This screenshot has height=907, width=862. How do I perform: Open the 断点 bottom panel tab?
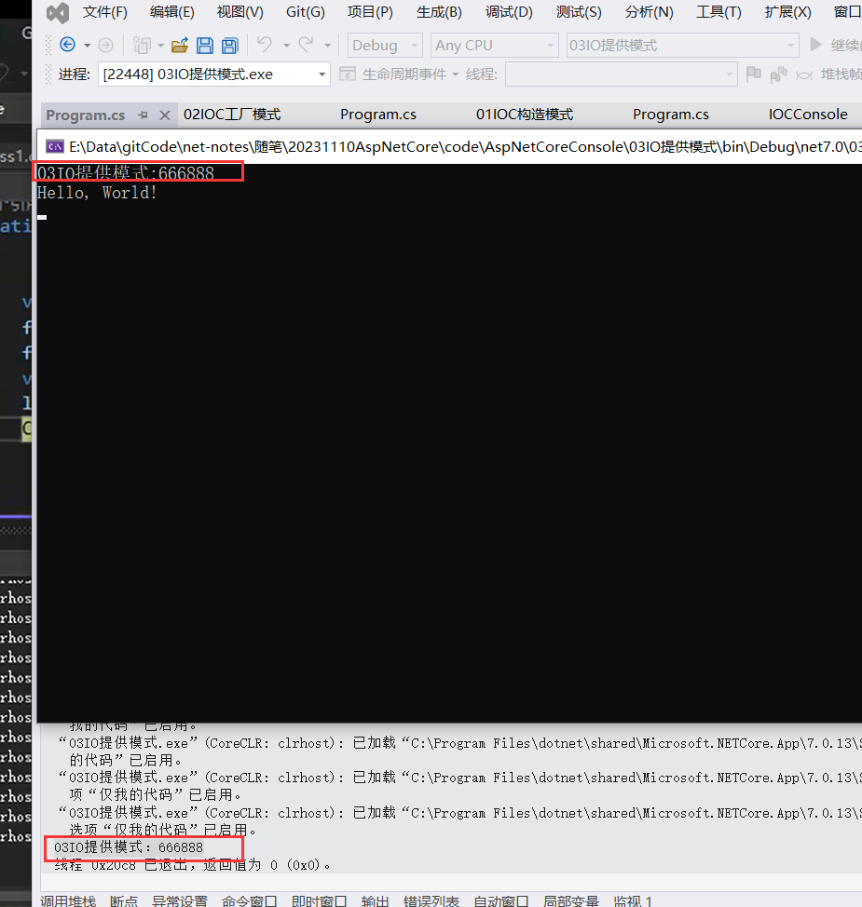point(124,900)
